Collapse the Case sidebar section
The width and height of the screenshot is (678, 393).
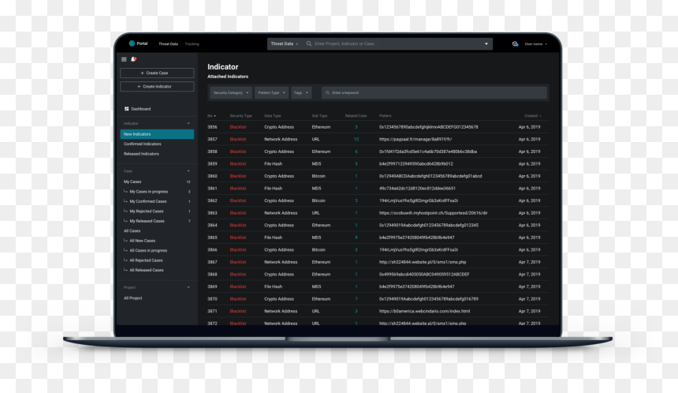(188, 171)
